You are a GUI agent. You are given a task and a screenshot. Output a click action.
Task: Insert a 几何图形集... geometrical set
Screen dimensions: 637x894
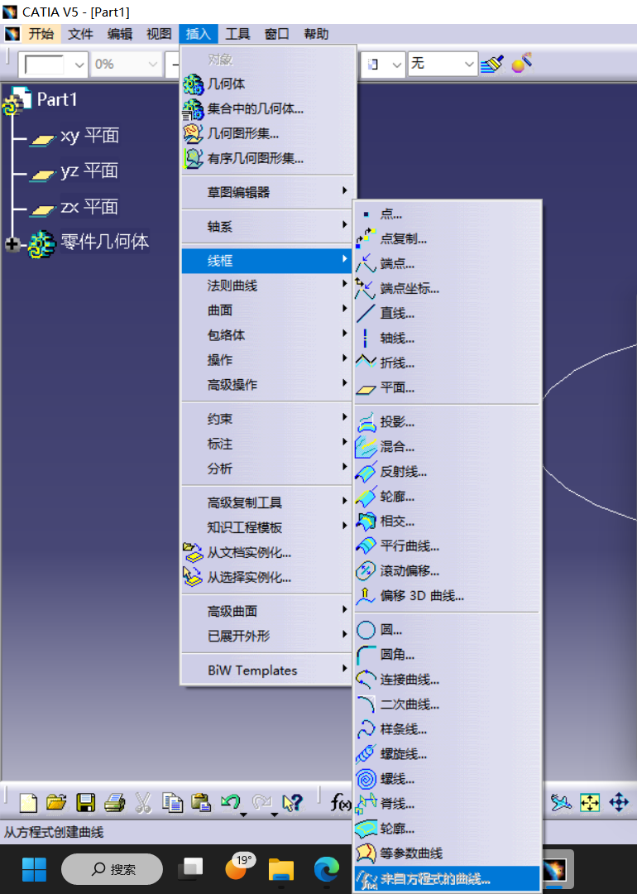click(266, 133)
